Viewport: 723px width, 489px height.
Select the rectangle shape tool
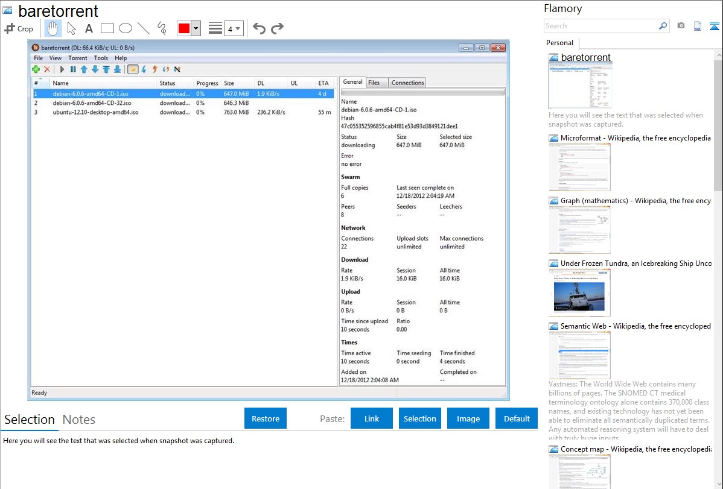(107, 28)
